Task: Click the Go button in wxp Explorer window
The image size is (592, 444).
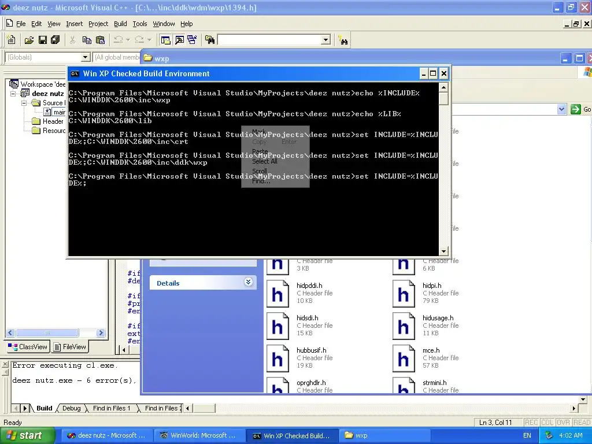Action: 580,109
